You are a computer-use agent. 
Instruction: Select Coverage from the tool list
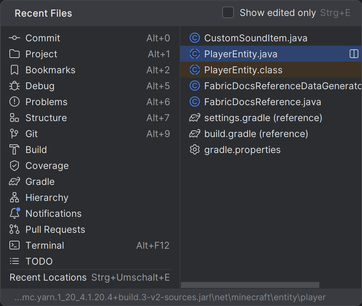point(47,166)
